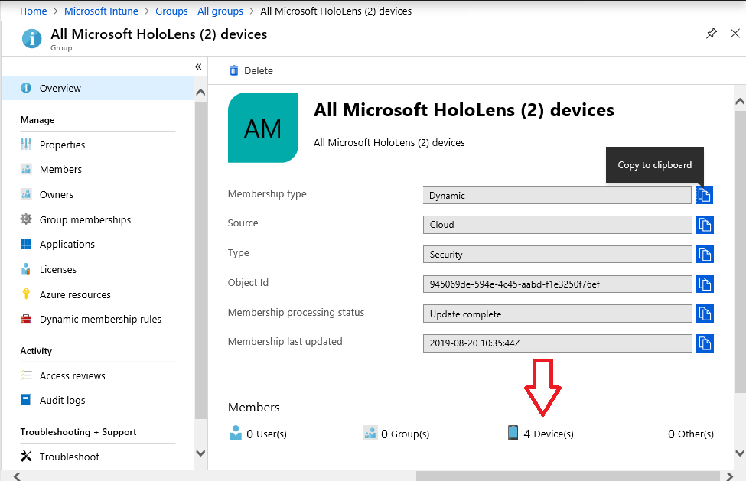Click the group icon beside 0 Group(s)
746x481 pixels.
click(370, 433)
